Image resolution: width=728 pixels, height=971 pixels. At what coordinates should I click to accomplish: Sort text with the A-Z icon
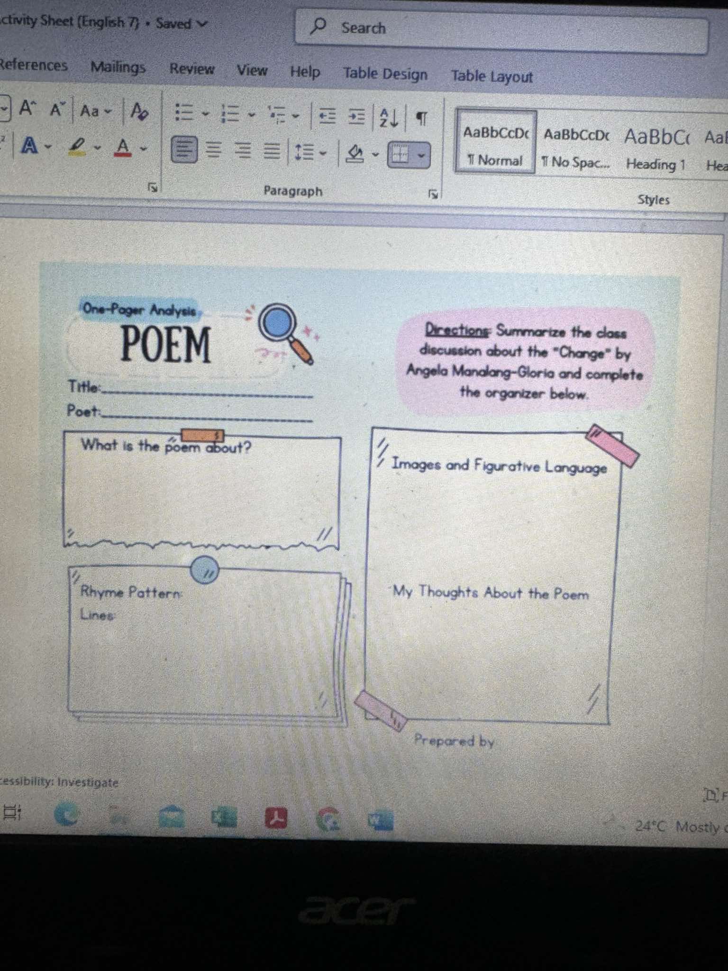click(389, 118)
